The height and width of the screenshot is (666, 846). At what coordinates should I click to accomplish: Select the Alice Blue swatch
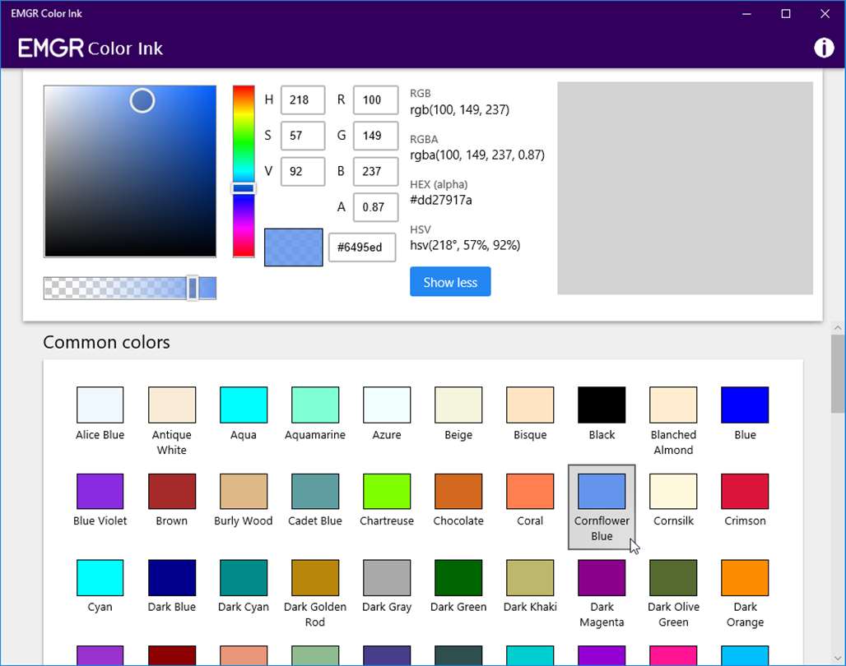click(100, 405)
